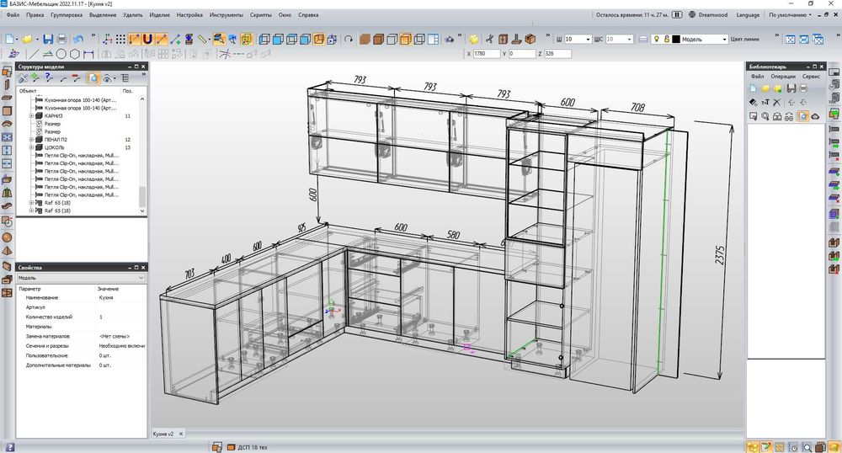Click the black line color swatch
Screen dimensions: 842x453
(x=675, y=40)
